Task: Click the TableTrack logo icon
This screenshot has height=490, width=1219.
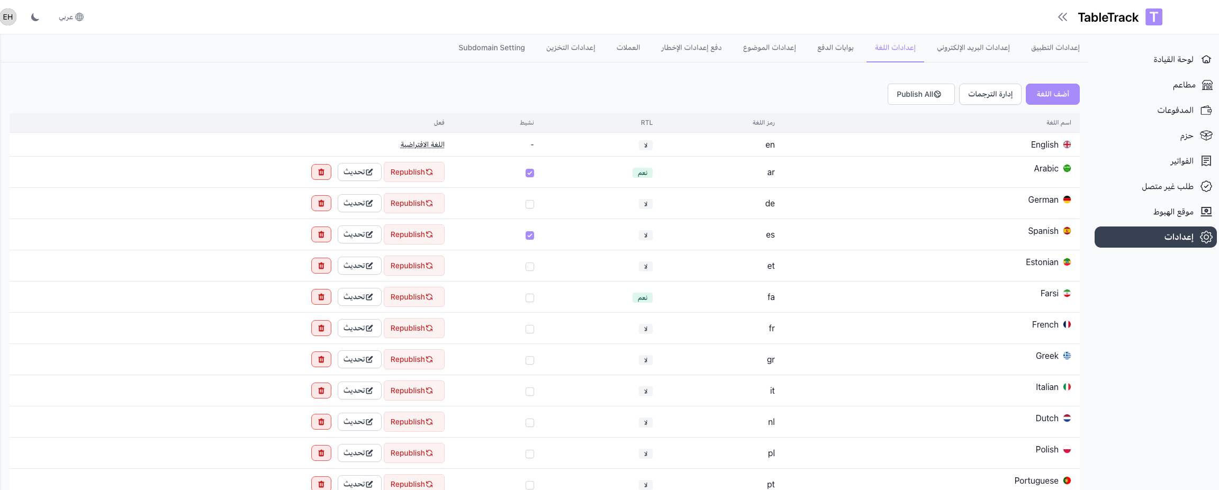Action: [1153, 17]
